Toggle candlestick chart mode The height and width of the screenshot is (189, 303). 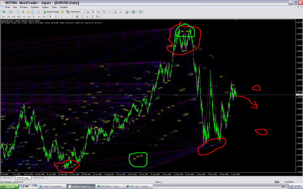(93, 12)
